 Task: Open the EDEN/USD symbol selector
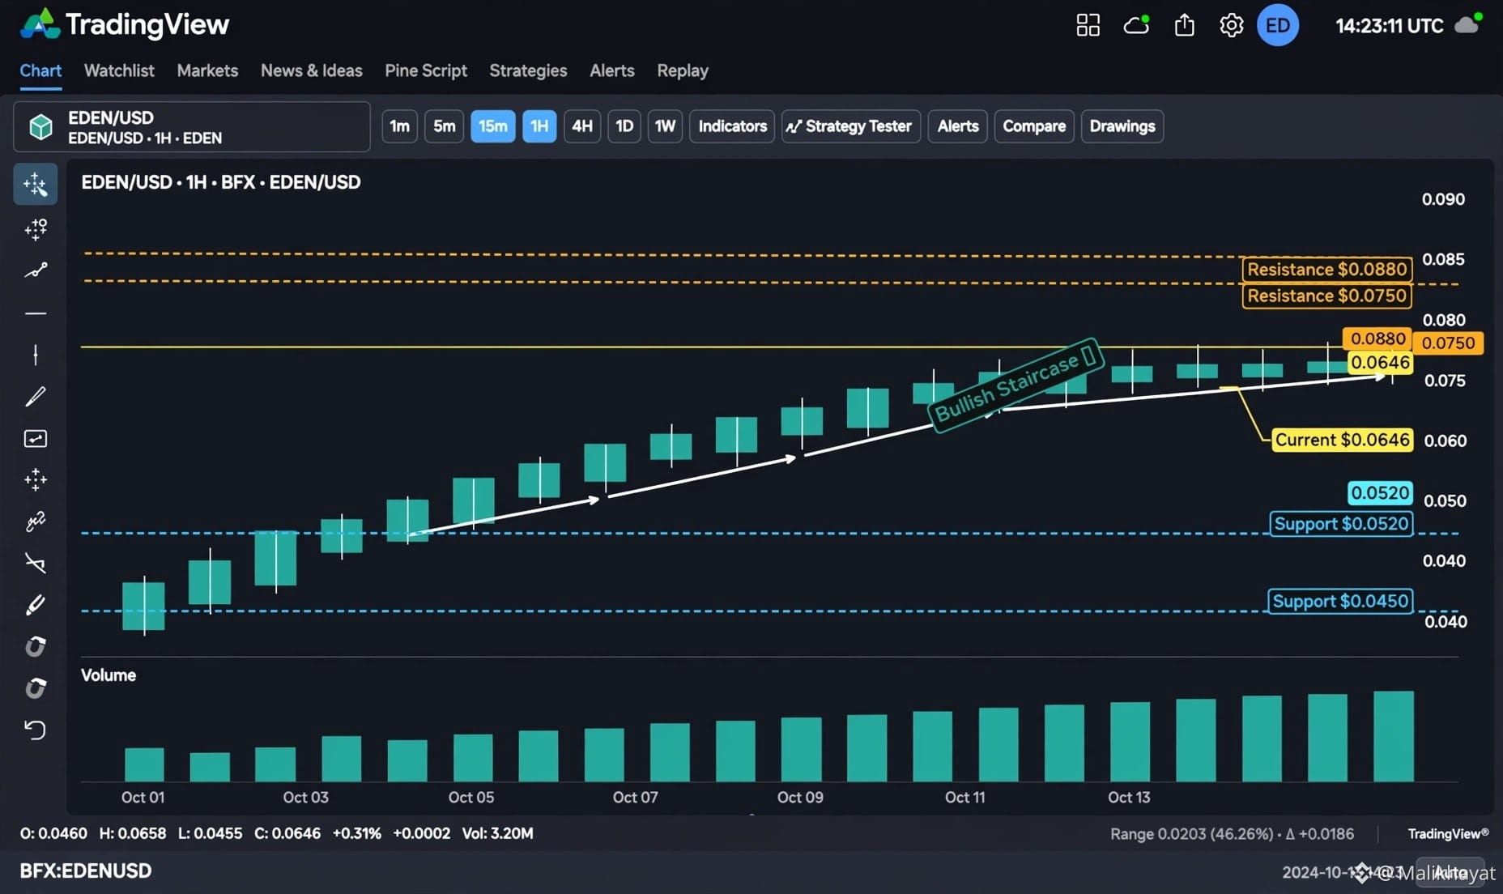(x=192, y=127)
